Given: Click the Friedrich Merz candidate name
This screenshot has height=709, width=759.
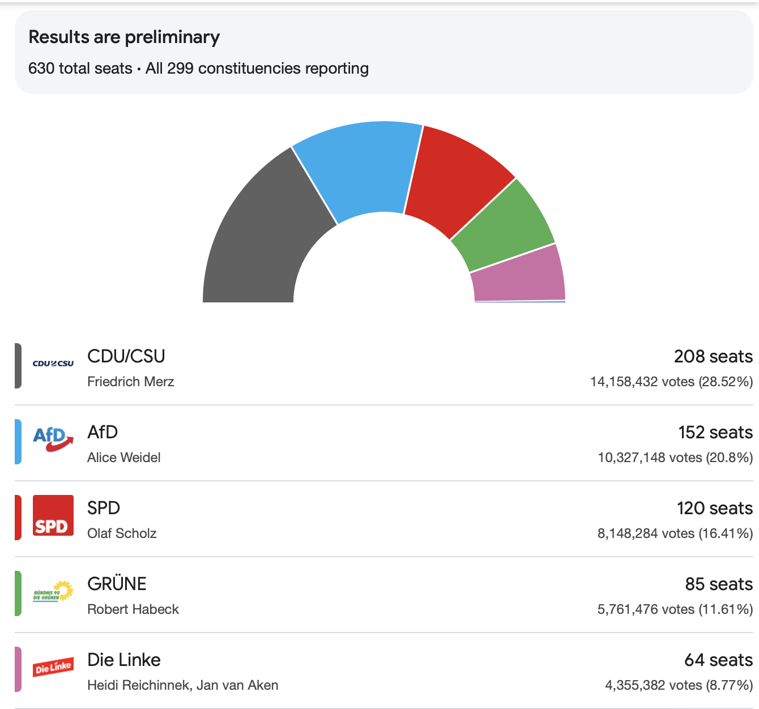Looking at the screenshot, I should [x=130, y=382].
